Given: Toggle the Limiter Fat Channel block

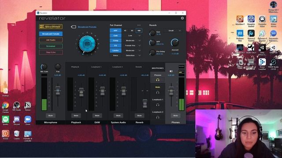Looking at the screenshot, I should click(x=115, y=50).
